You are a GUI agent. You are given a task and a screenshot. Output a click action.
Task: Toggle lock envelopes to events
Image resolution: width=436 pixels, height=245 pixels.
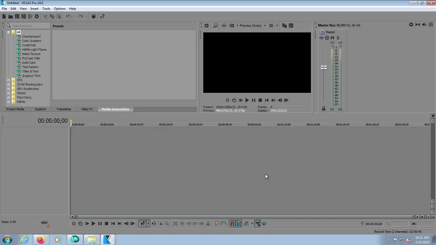tap(258, 224)
